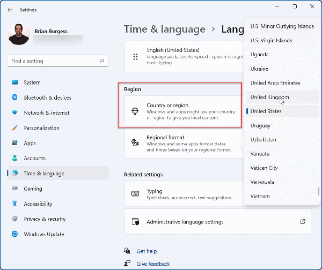Open the Give feedback link
This screenshot has width=322, height=270.
coord(153,264)
